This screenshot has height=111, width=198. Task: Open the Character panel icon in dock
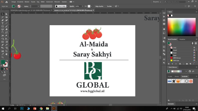tap(164, 59)
